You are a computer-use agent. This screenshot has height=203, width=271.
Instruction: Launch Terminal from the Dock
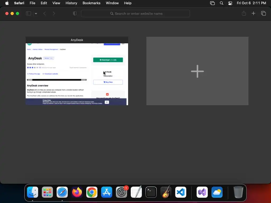tap(151, 192)
